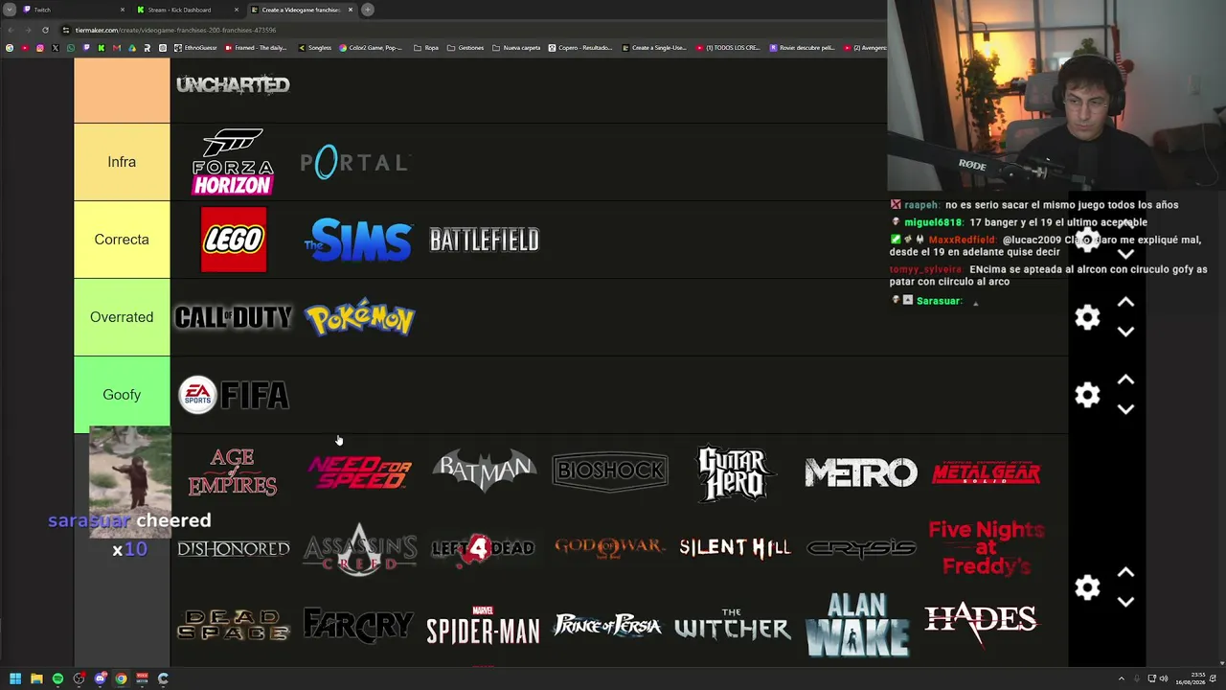
Task: Launch File Explorer from the taskbar
Action: (x=36, y=678)
